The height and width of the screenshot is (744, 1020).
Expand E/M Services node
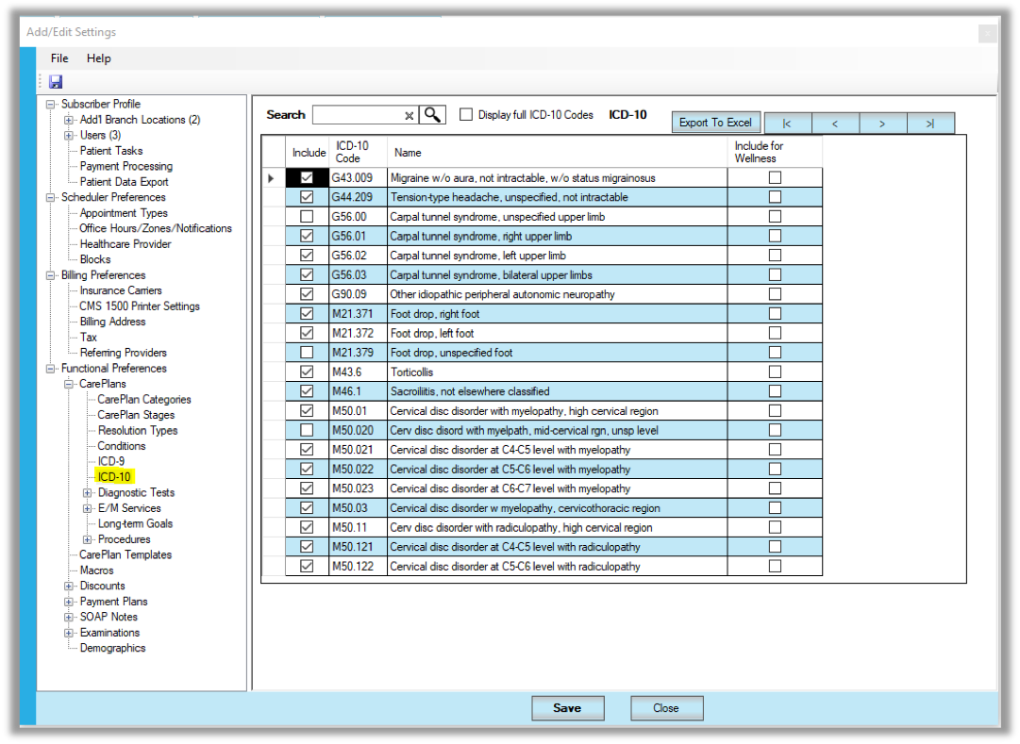click(x=87, y=508)
